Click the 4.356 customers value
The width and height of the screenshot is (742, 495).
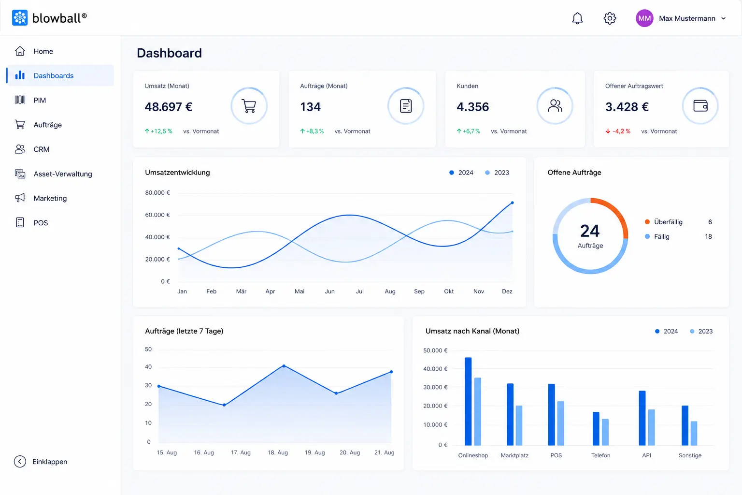[x=473, y=107]
